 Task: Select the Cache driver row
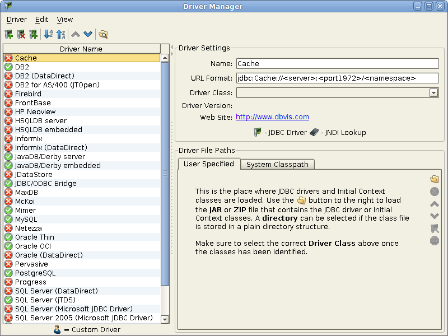(x=82, y=58)
